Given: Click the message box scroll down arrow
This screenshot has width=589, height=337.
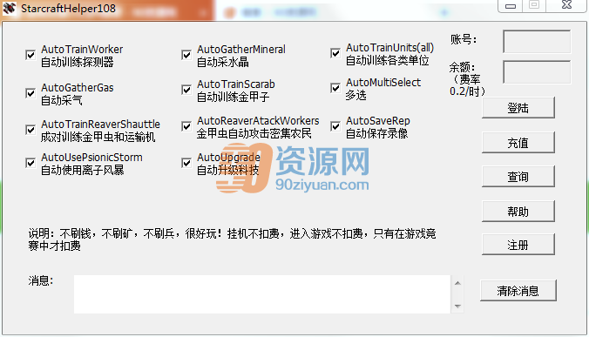Looking at the screenshot, I should point(457,307).
